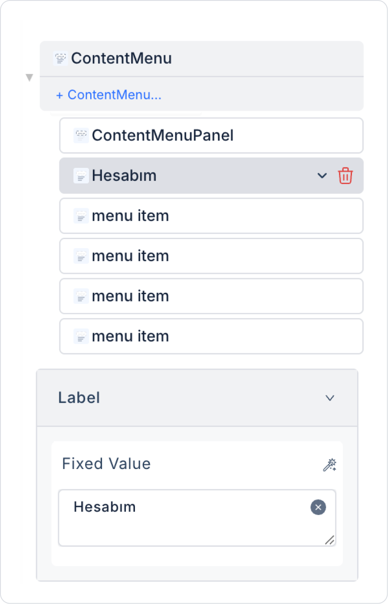388x604 pixels.
Task: Click the icon beside the Hesabım item
Action: click(x=81, y=176)
